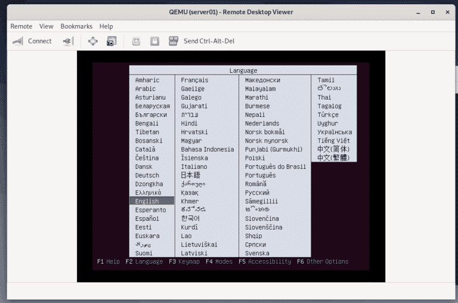Toggle fullscreen with the four-arrows icon

tap(93, 41)
